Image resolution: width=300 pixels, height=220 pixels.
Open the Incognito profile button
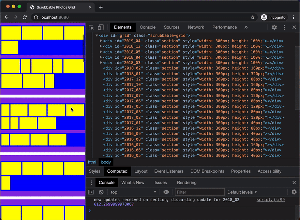(274, 17)
